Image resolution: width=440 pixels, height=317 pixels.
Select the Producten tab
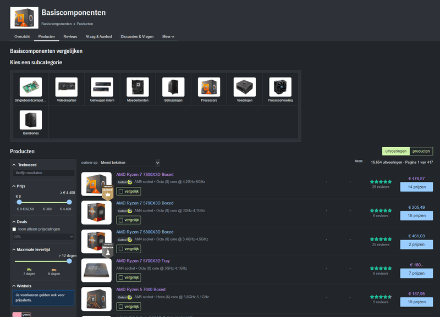coord(47,37)
